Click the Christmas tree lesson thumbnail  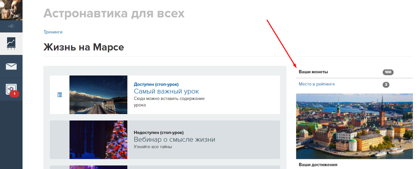click(98, 140)
